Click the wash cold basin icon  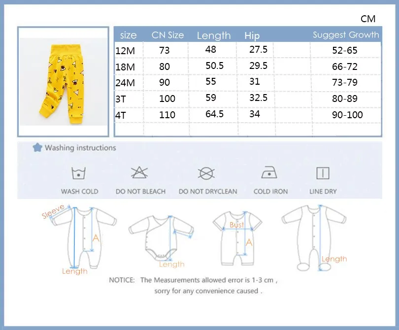pyautogui.click(x=79, y=173)
